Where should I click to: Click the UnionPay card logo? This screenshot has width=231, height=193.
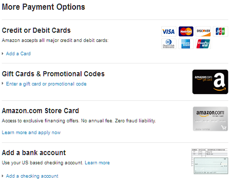203,44
